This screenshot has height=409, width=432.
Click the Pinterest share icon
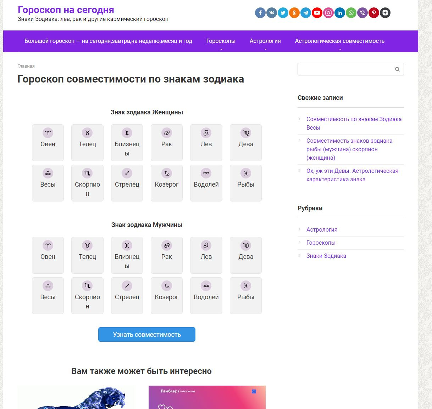374,13
